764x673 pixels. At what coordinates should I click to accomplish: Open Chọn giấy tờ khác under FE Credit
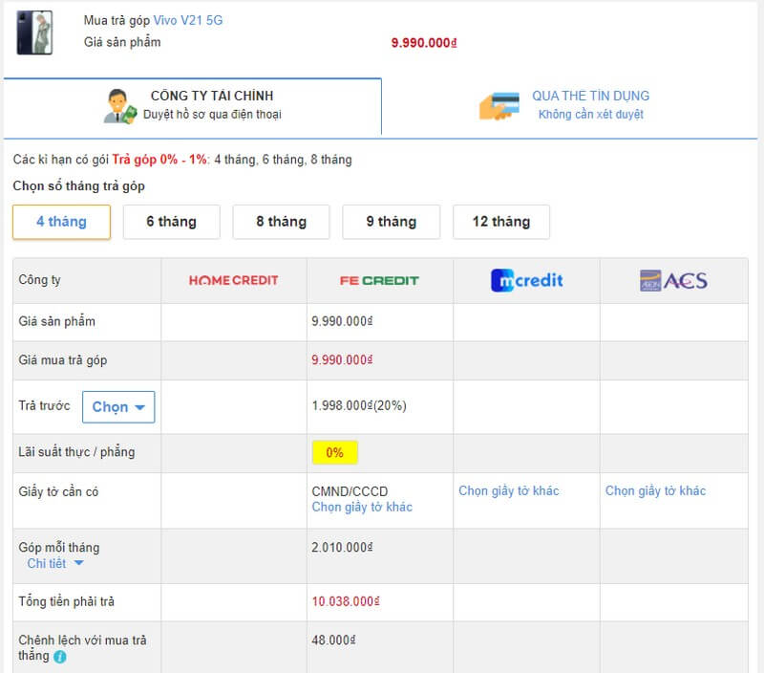click(362, 508)
